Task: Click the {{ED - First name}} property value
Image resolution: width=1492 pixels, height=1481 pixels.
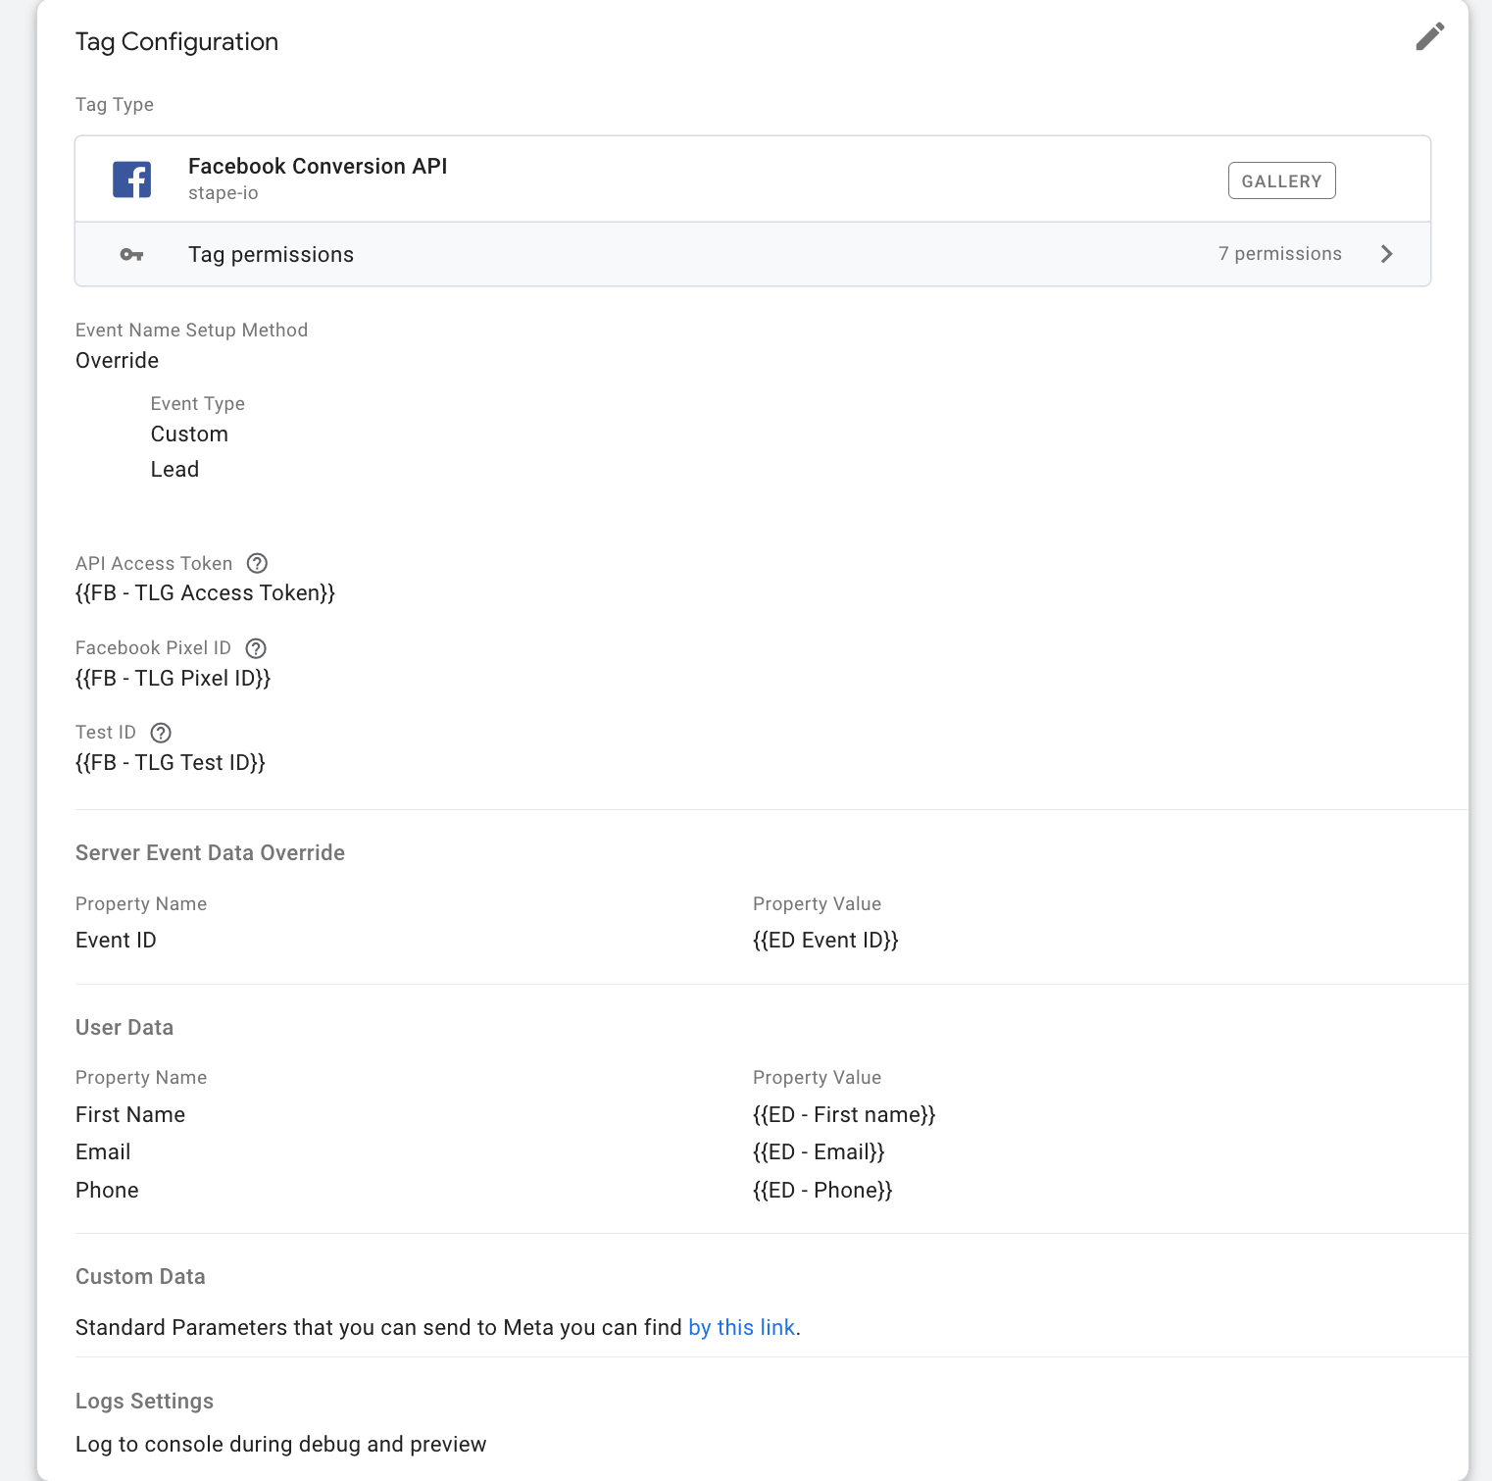Action: (x=844, y=1114)
